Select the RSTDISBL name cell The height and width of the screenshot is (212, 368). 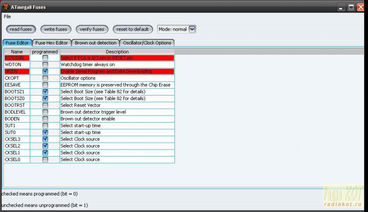click(17, 58)
